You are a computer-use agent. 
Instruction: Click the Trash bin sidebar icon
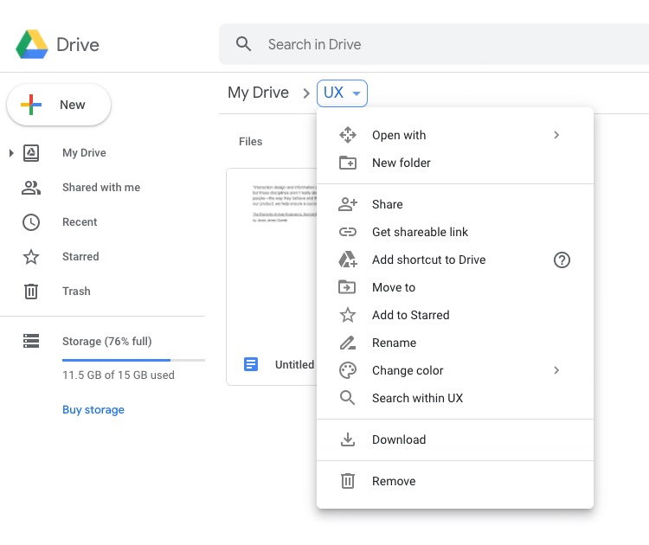[x=31, y=292]
